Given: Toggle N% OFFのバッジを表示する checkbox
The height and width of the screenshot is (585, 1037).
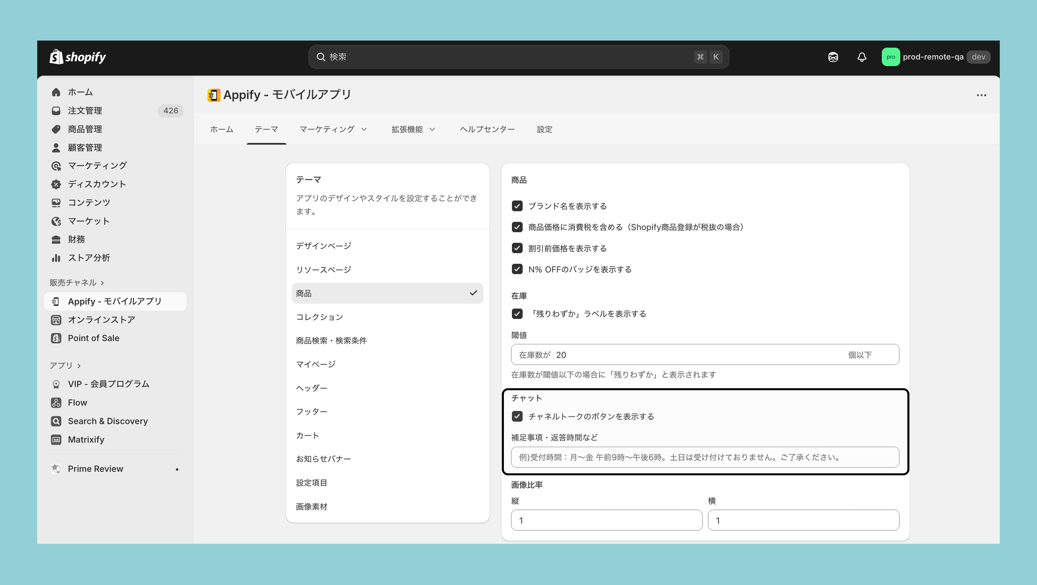Looking at the screenshot, I should (517, 269).
